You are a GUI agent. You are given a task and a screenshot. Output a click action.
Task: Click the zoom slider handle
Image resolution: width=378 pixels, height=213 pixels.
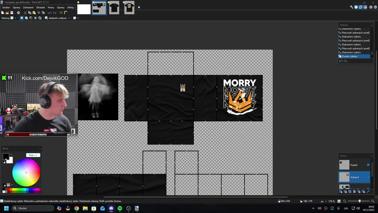click(x=359, y=201)
